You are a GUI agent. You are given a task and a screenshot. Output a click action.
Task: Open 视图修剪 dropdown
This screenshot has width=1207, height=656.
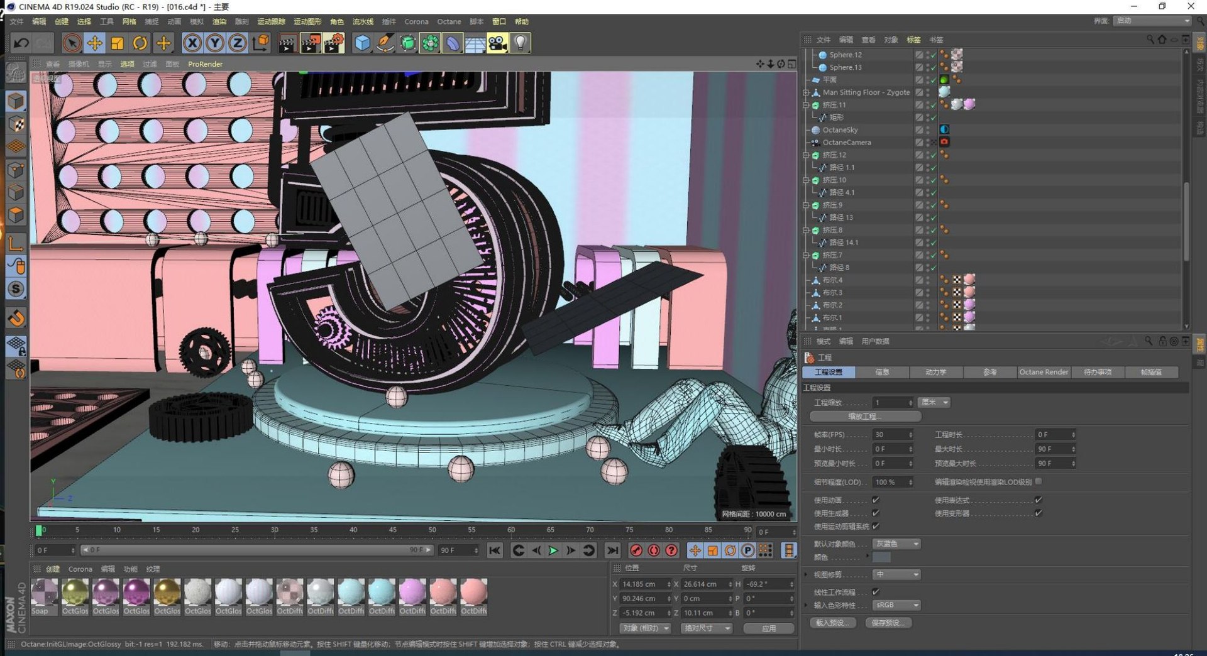click(x=896, y=574)
